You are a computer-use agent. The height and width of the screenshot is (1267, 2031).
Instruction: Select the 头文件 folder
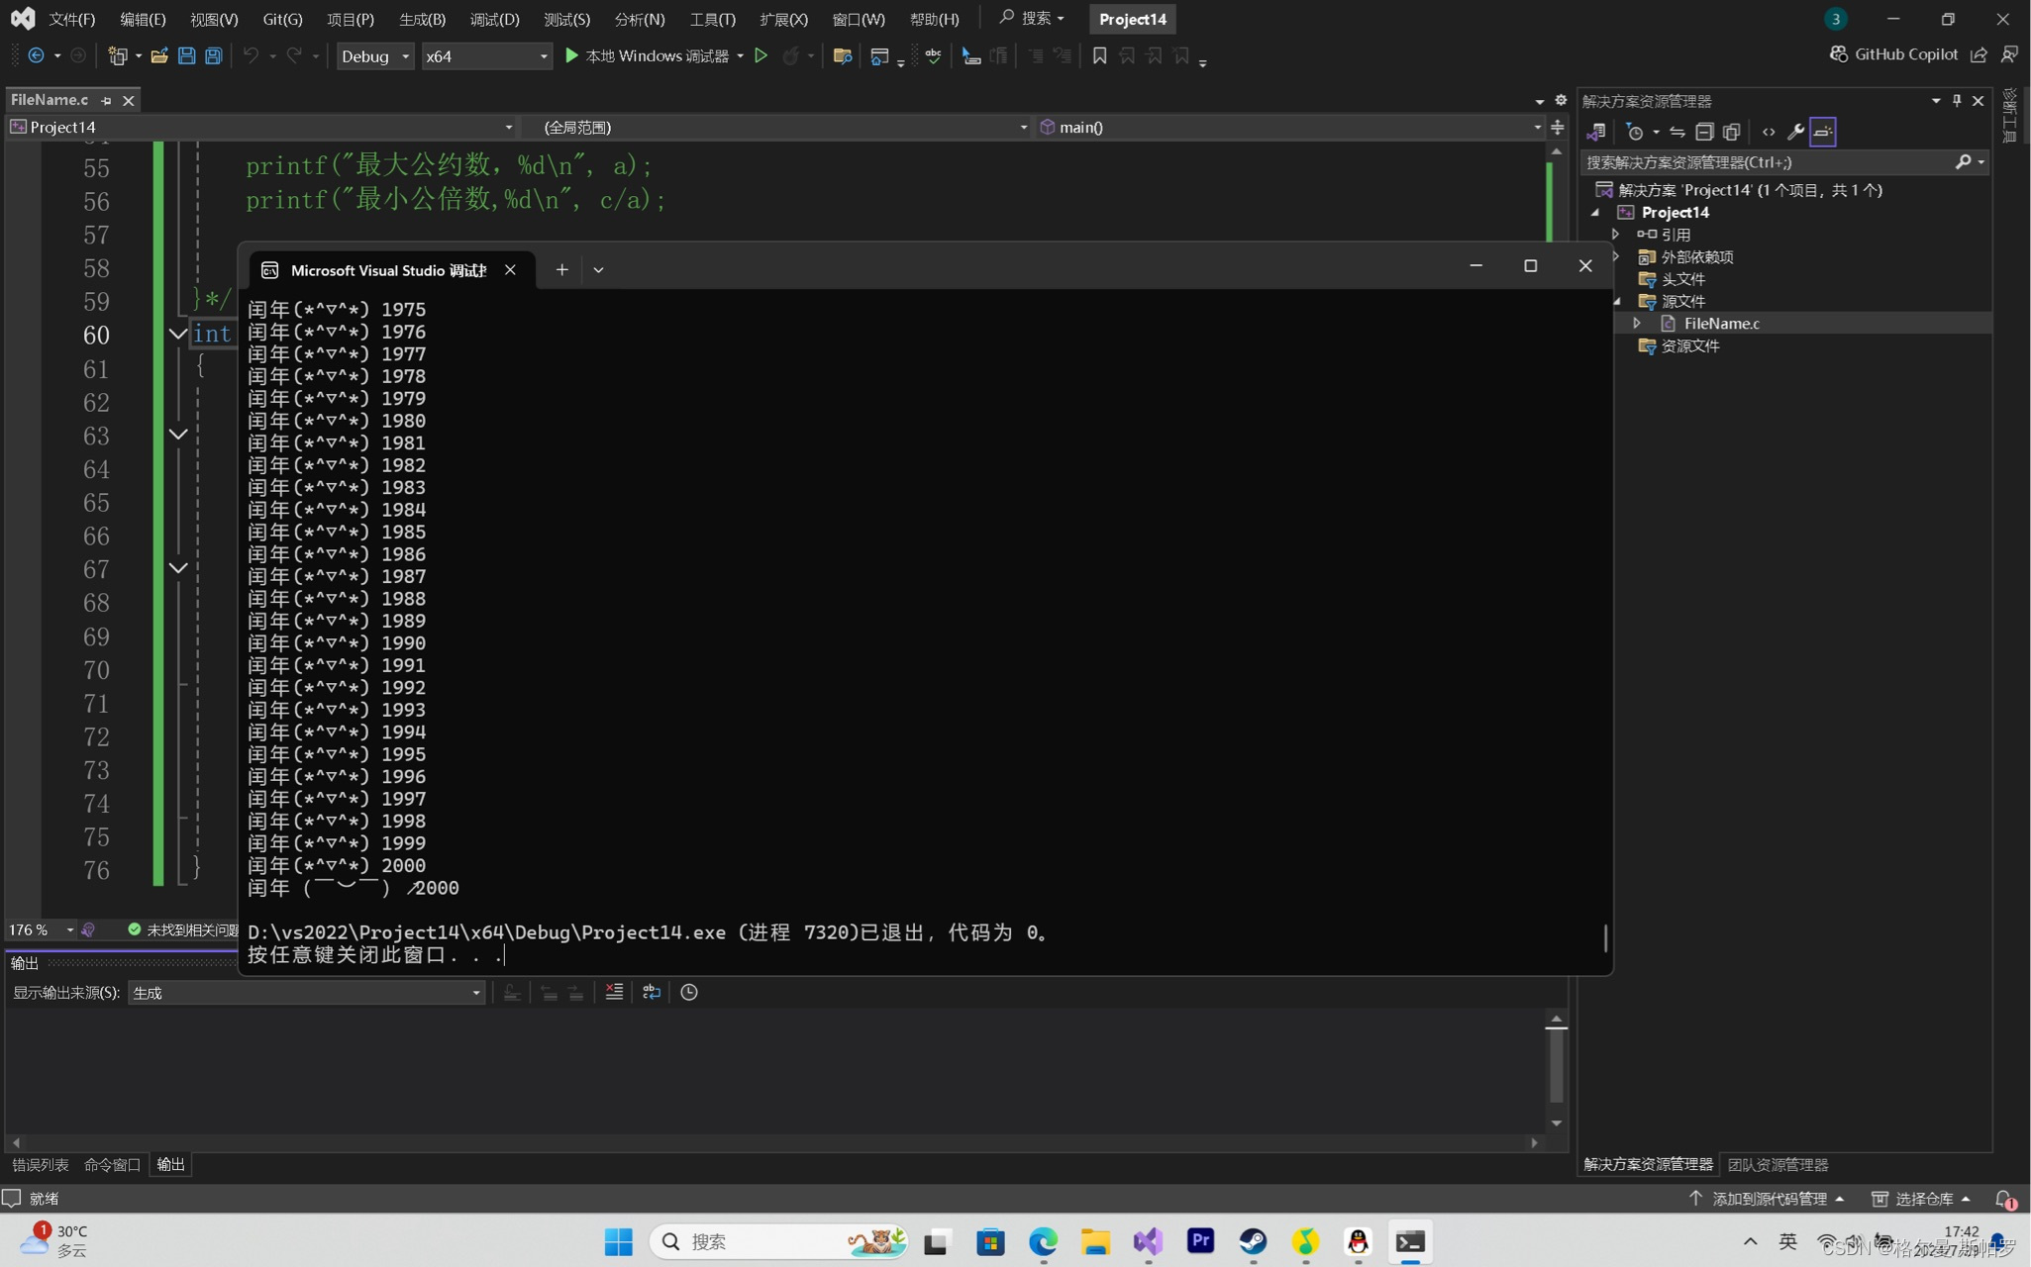click(1682, 279)
